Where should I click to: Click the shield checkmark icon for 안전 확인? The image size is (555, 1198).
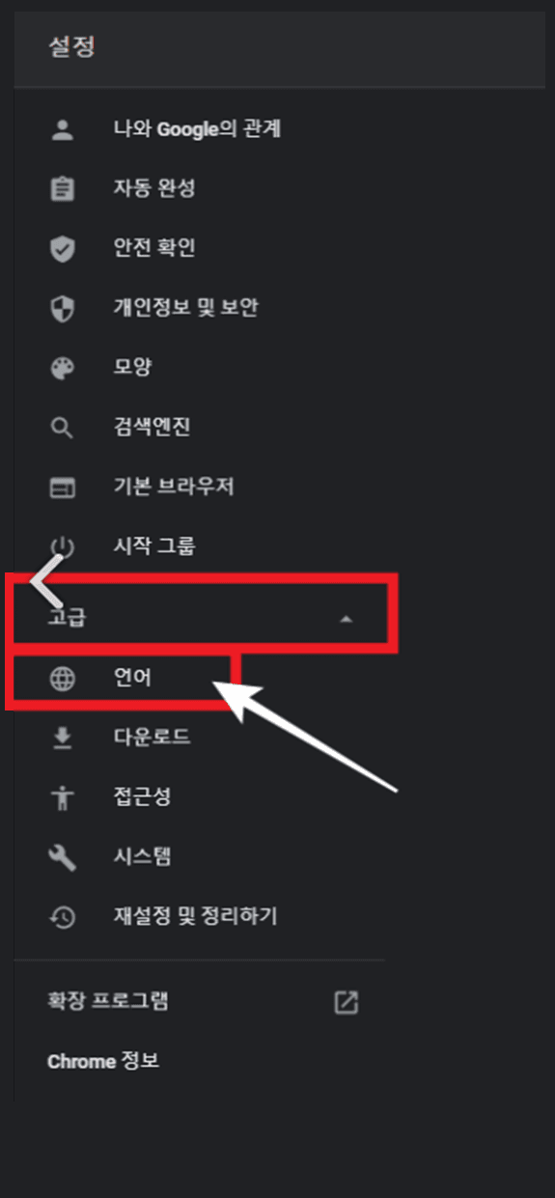click(x=63, y=248)
